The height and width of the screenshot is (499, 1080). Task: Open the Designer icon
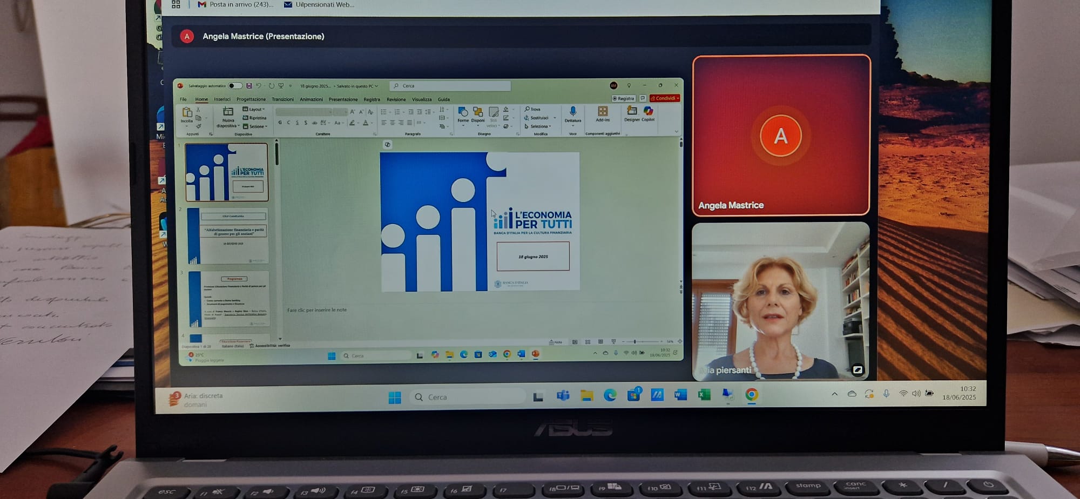click(631, 111)
